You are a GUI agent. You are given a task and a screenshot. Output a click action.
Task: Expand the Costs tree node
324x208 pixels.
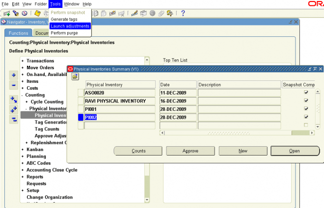pyautogui.click(x=23, y=88)
